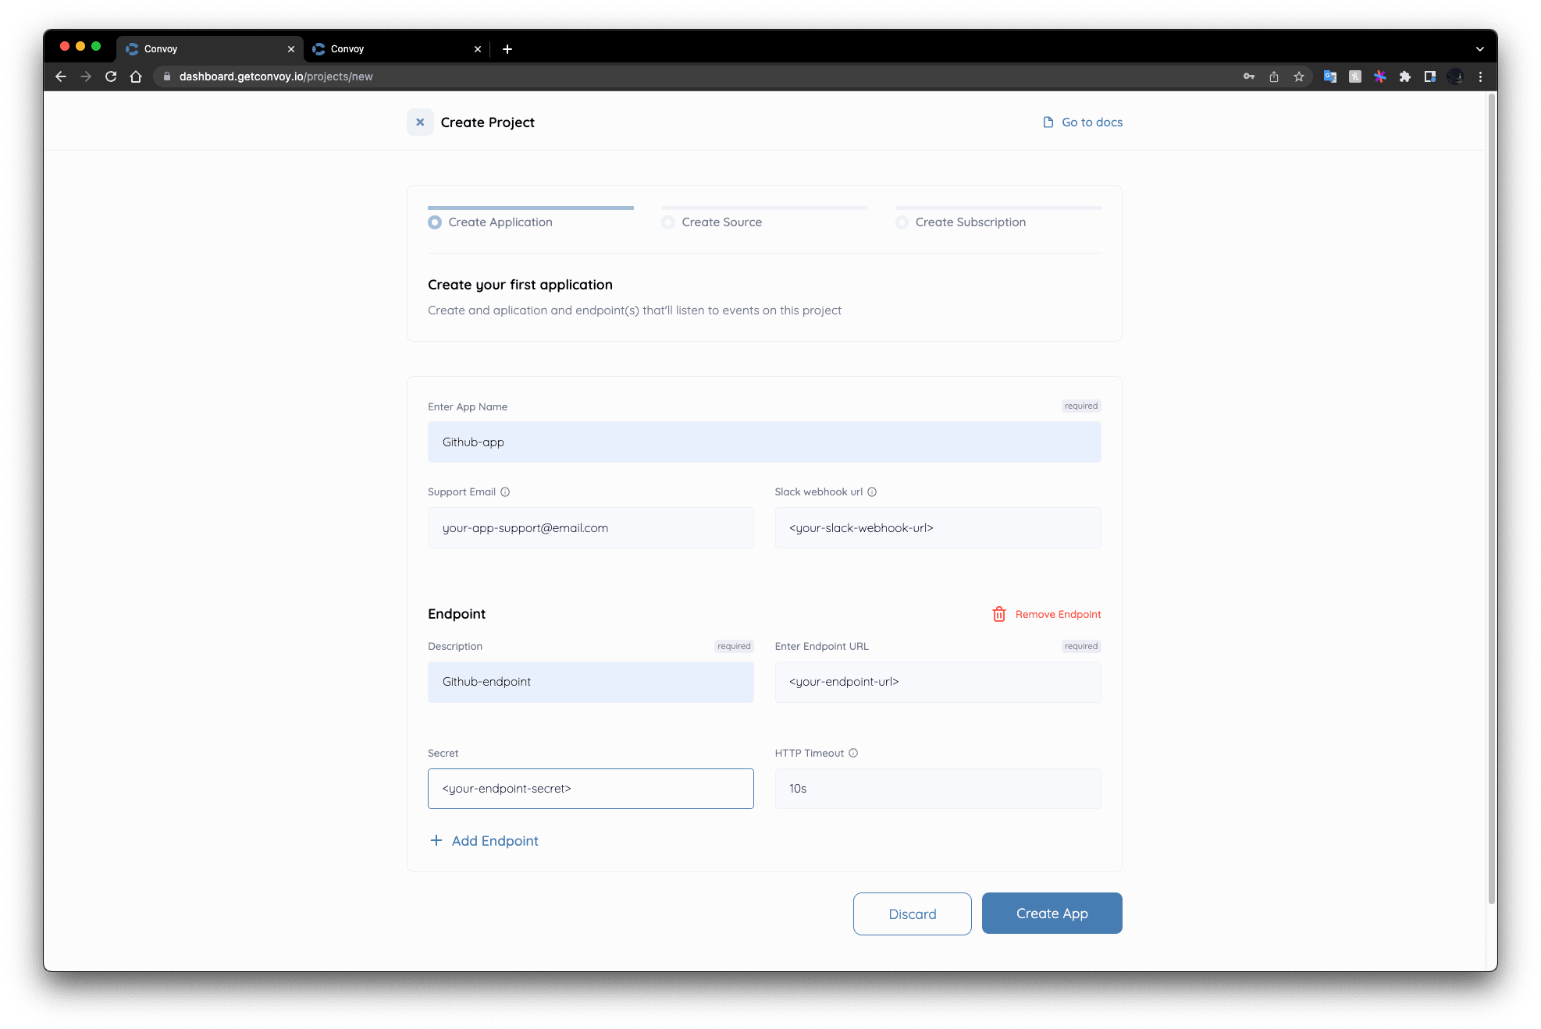1541x1029 pixels.
Task: Go back in browser history
Action: point(61,76)
